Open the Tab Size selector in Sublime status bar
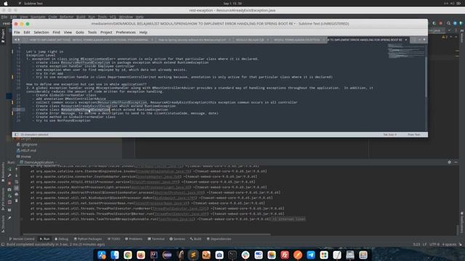465x261 pixels. 389,135
